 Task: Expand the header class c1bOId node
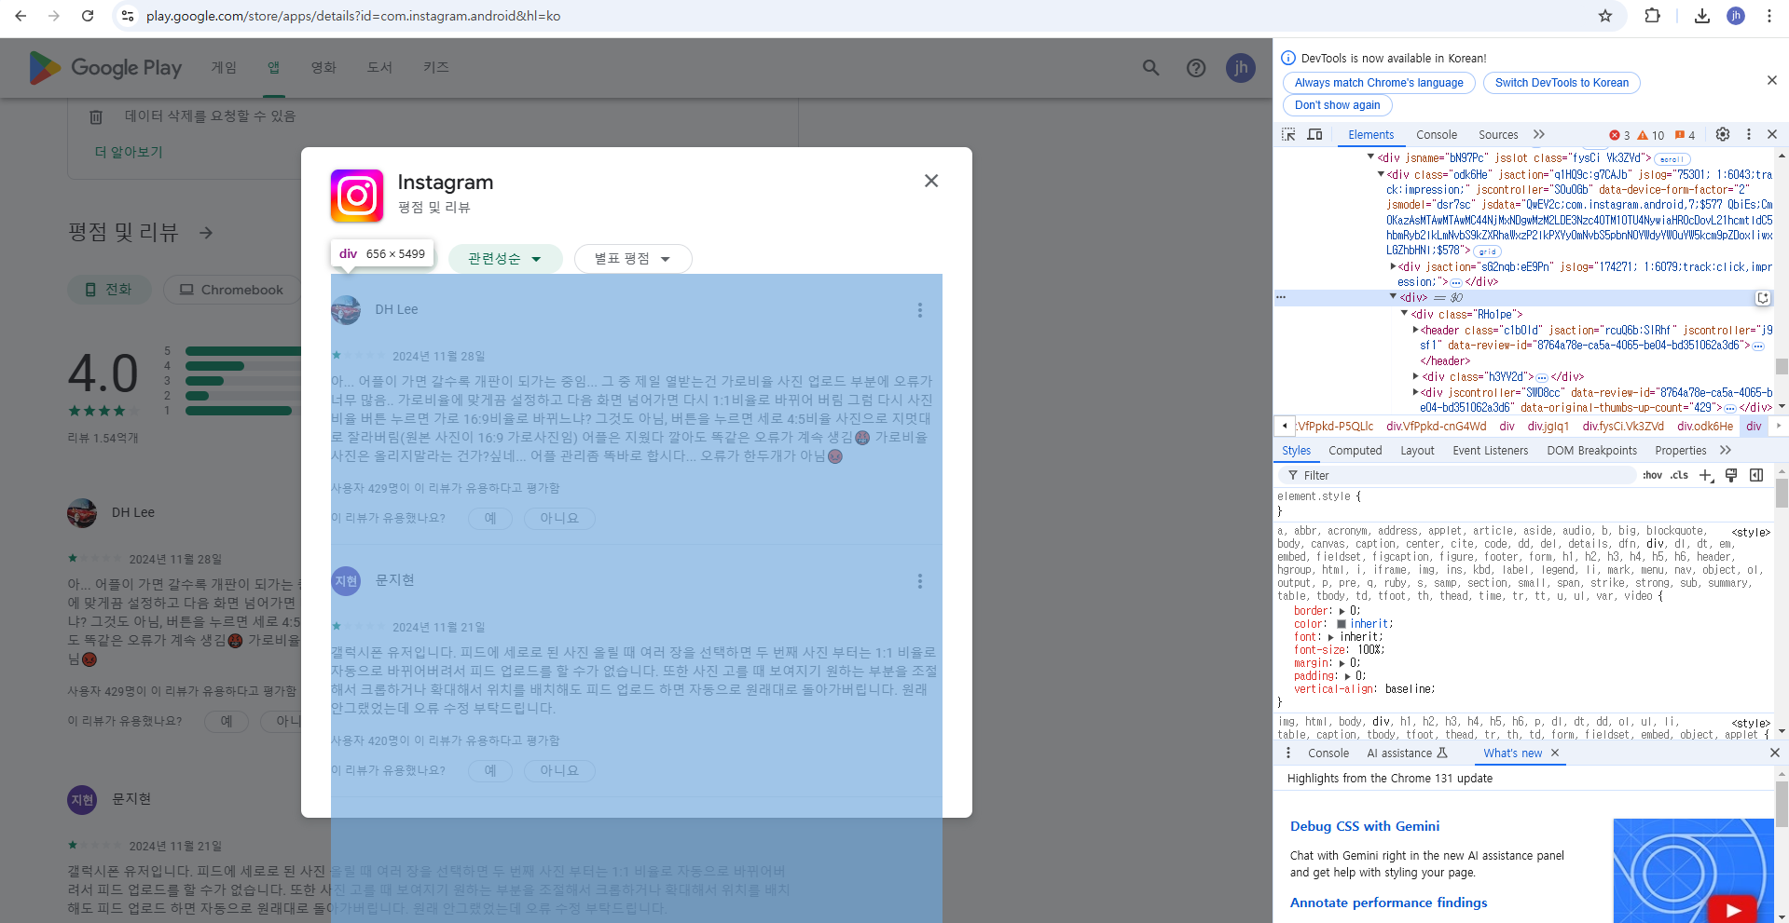pyautogui.click(x=1416, y=331)
